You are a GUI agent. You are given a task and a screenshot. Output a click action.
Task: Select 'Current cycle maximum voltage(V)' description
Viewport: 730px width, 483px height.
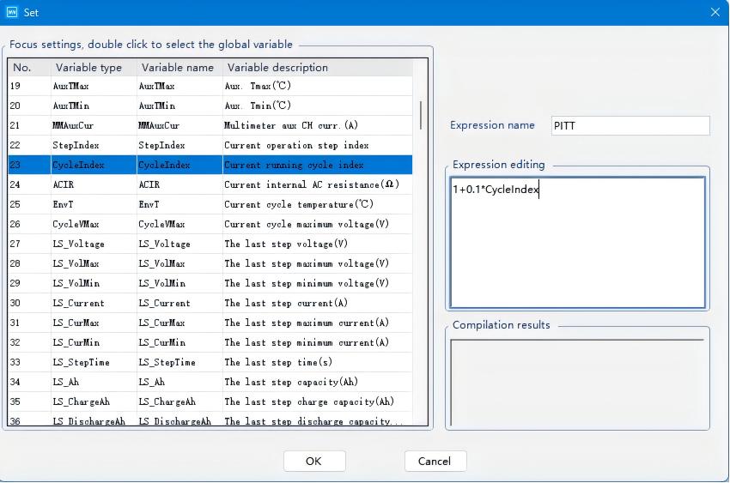coord(318,224)
